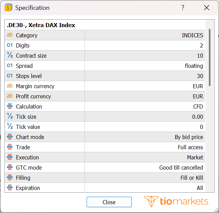Select the Profit currency row

click(105, 96)
